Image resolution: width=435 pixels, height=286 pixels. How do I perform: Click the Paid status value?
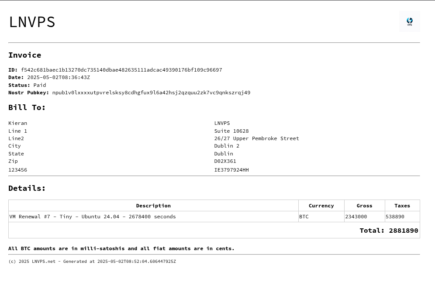click(x=40, y=85)
